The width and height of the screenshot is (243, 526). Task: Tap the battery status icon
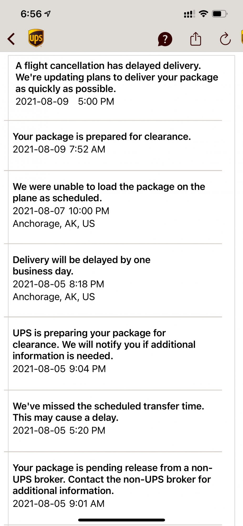220,14
